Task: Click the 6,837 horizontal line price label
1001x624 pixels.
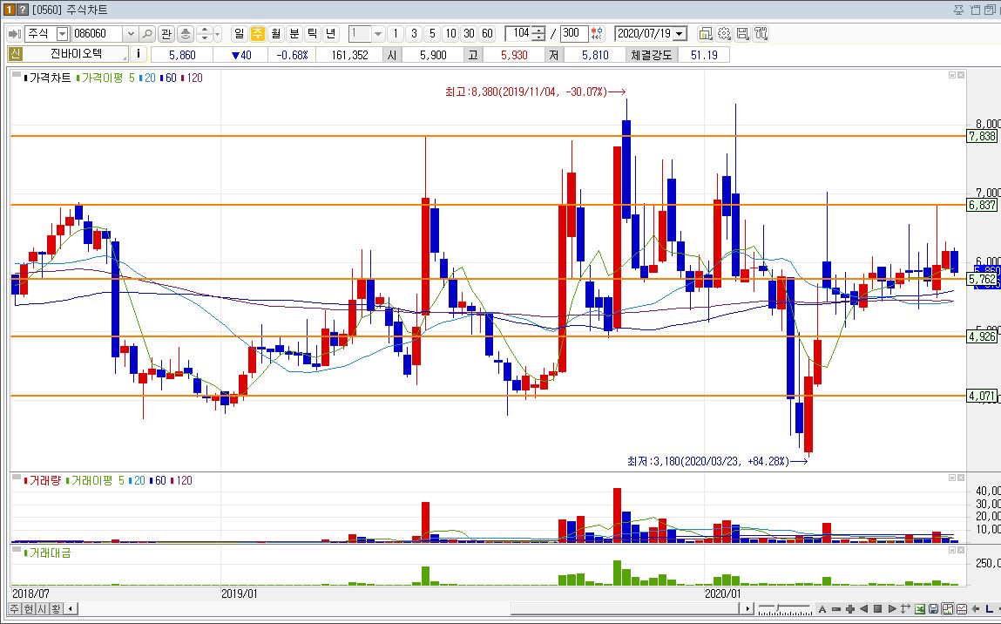Action: pyautogui.click(x=982, y=205)
